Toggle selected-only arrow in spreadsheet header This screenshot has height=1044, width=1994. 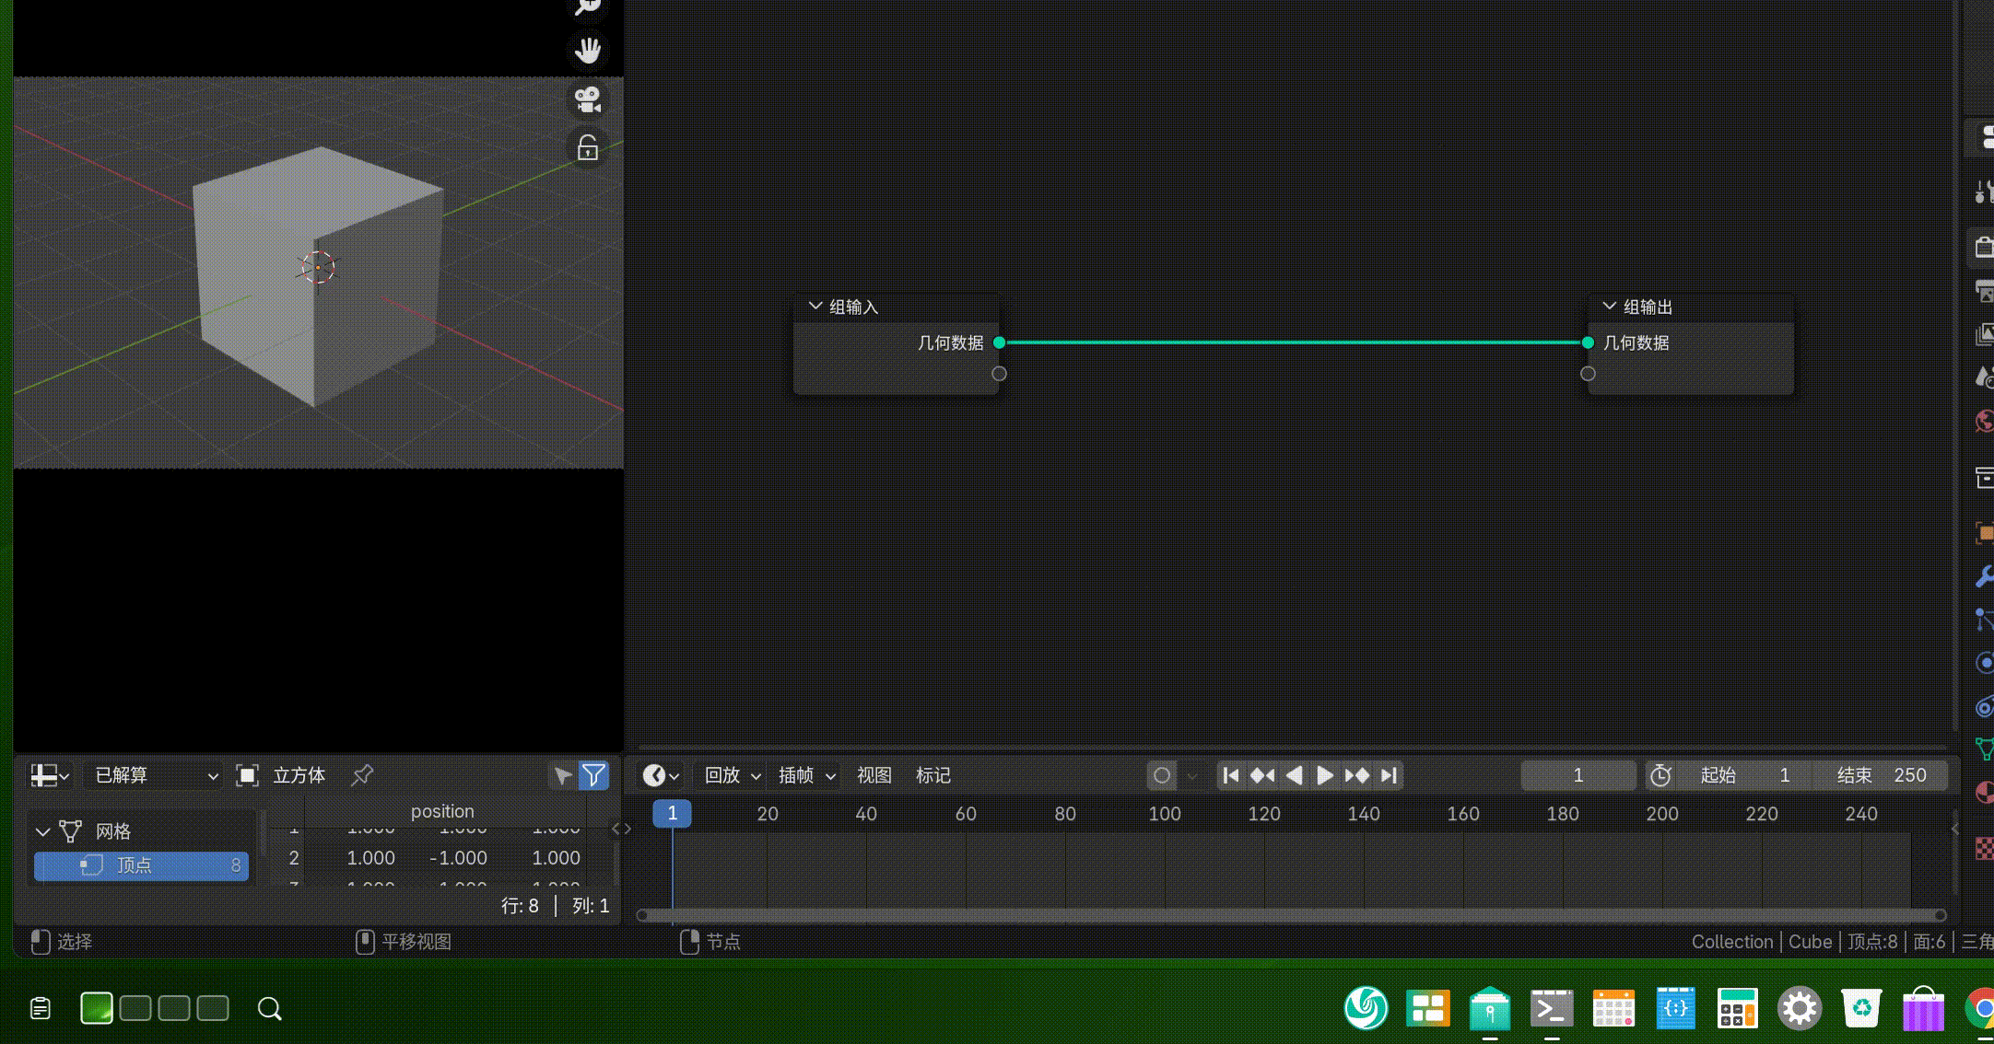[x=562, y=776]
